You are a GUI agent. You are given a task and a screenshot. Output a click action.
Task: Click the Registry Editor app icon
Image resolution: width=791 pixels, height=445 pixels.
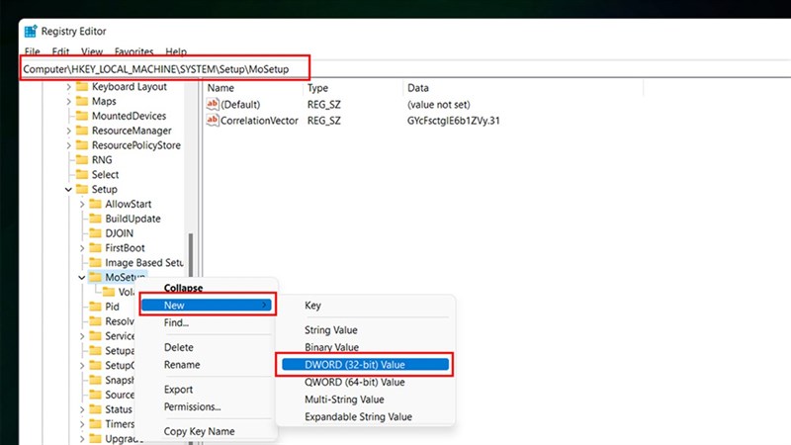point(31,32)
